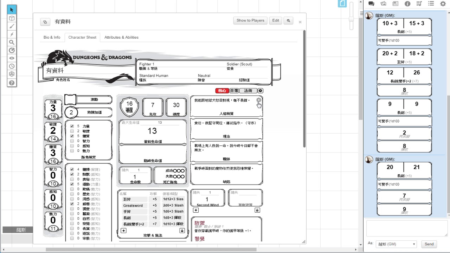Image resolution: width=450 pixels, height=253 pixels.
Task: Select the Zoom magnifier tool in left toolbar
Action: [12, 43]
